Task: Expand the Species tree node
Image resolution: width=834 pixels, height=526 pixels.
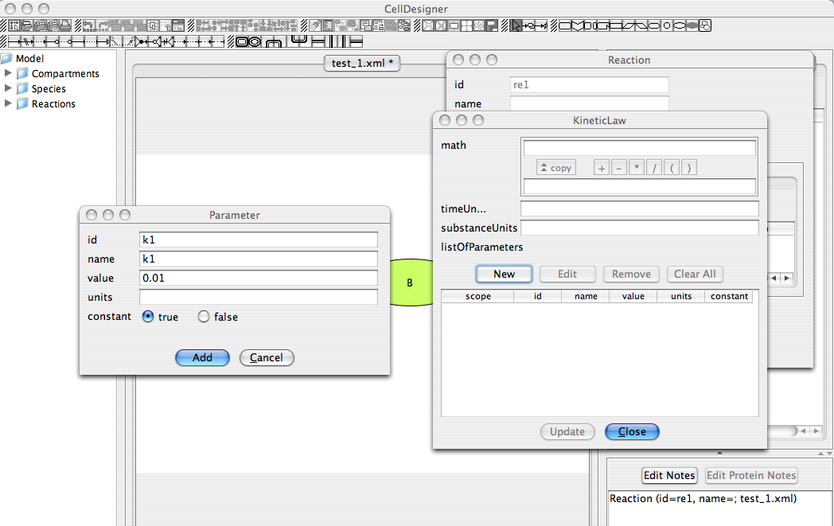Action: [9, 88]
